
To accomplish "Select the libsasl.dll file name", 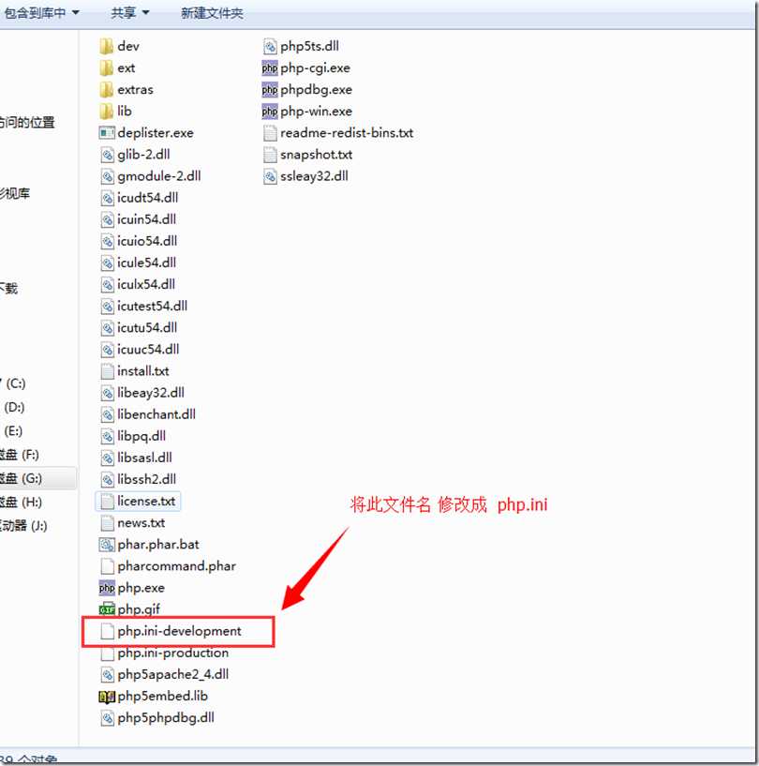I will [x=144, y=458].
